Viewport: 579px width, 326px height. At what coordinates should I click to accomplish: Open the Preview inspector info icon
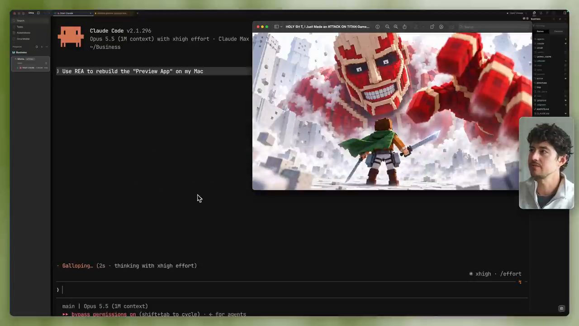pyautogui.click(x=377, y=27)
